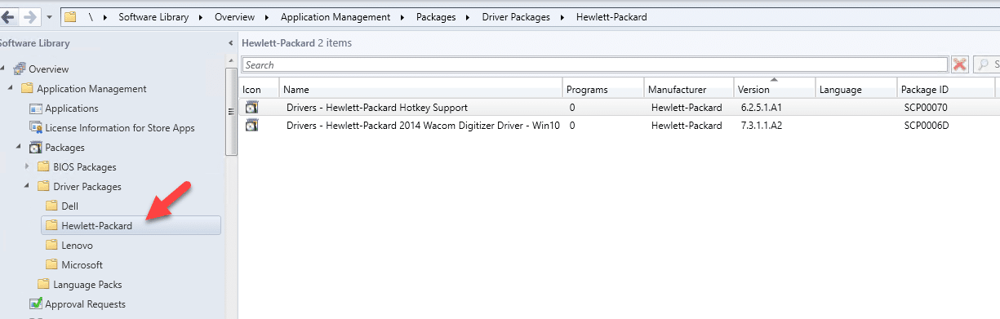Image resolution: width=1000 pixels, height=319 pixels.
Task: Click the BIOS Packages folder icon
Action: click(43, 167)
